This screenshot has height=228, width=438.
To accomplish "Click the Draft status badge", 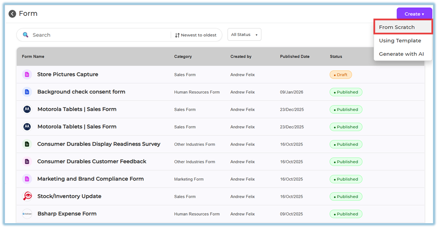I will point(340,75).
